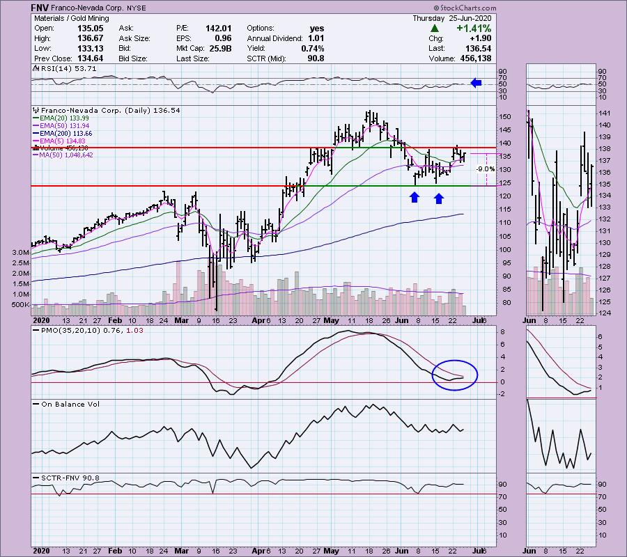Click the 145 price axis label
The image size is (627, 557).
tap(506, 130)
